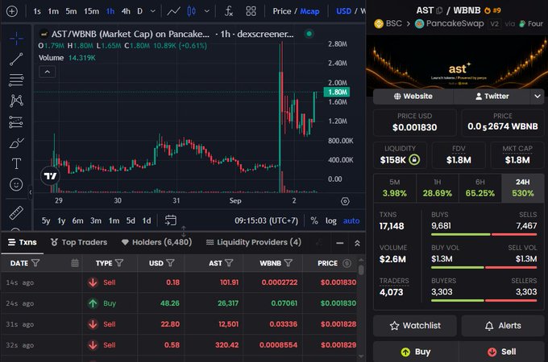The width and height of the screenshot is (548, 362).
Task: Open the chart layout grid icon
Action: coord(251,11)
